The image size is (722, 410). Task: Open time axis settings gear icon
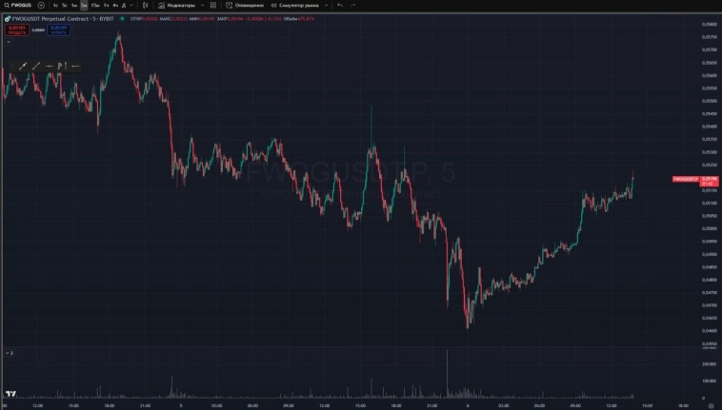(711, 406)
